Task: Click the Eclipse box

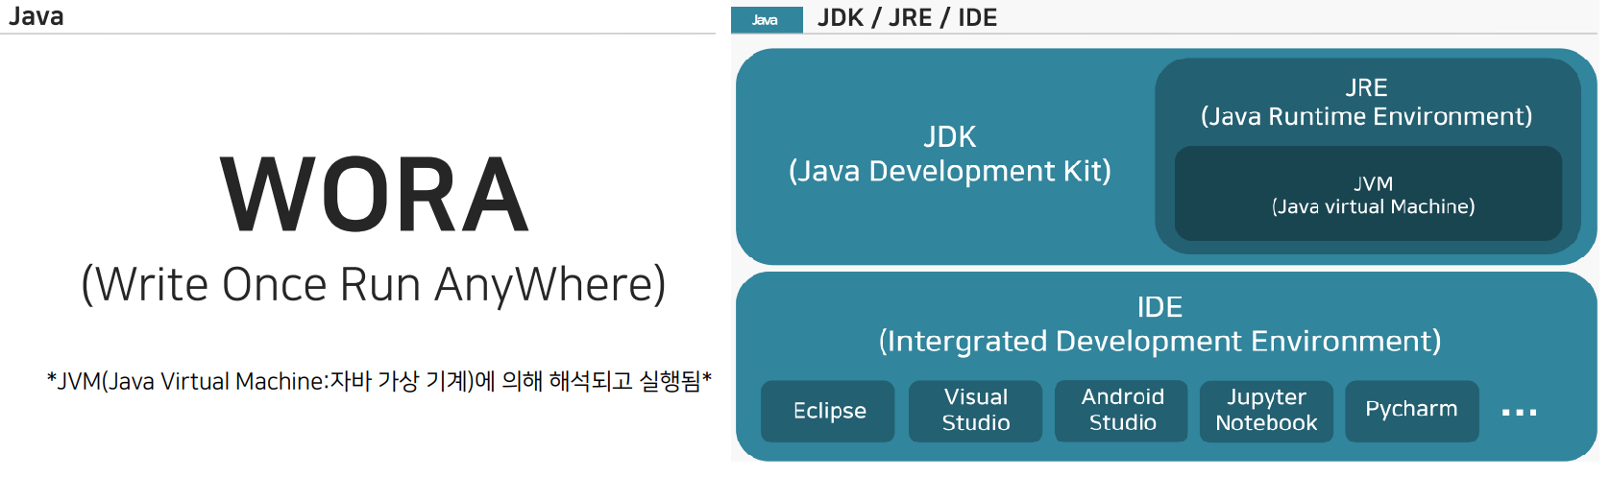Action: [x=828, y=411]
